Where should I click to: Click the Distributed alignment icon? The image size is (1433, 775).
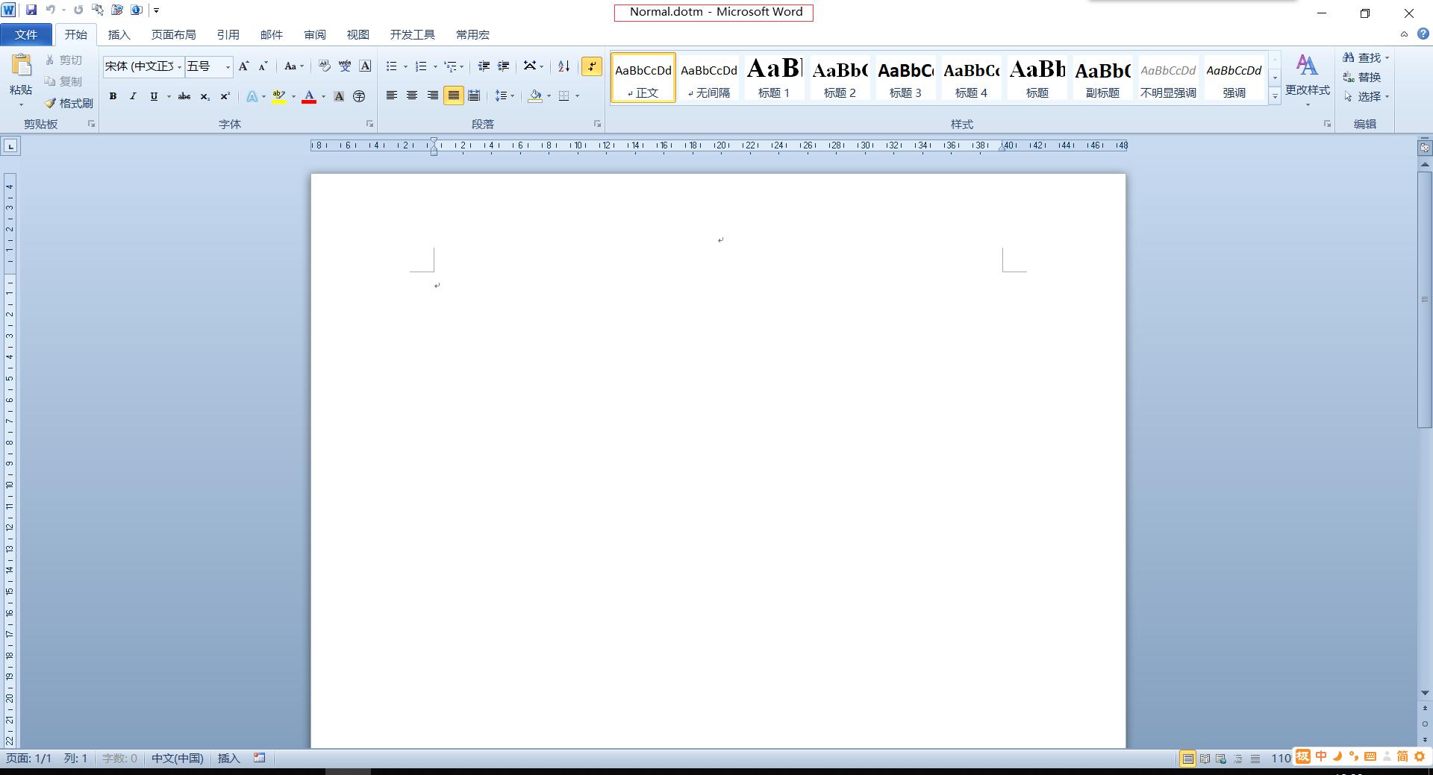[474, 95]
